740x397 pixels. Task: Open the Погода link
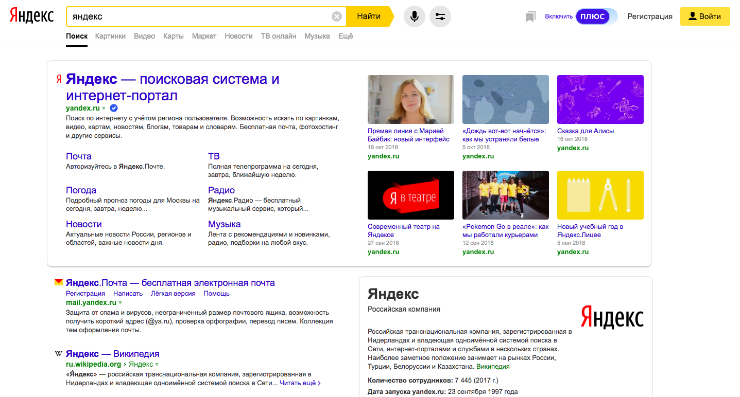tap(81, 190)
